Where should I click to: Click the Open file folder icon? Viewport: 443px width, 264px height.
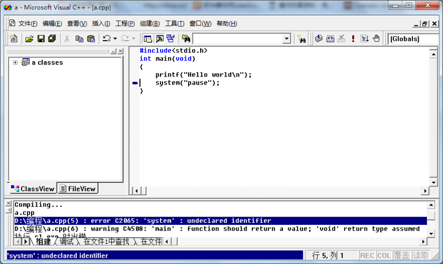coord(30,39)
